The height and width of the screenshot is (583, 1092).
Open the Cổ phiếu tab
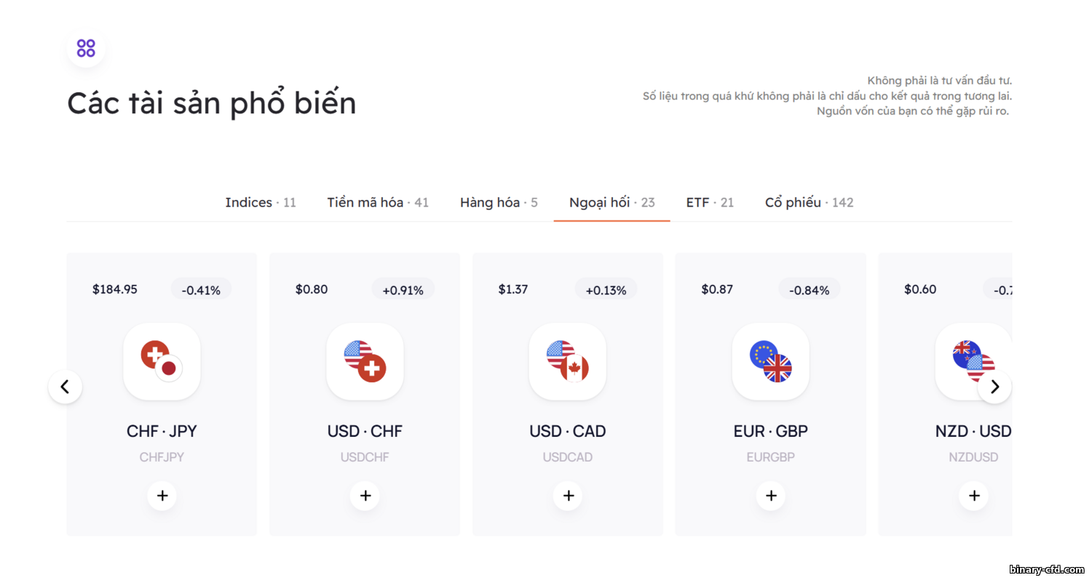[x=809, y=203]
